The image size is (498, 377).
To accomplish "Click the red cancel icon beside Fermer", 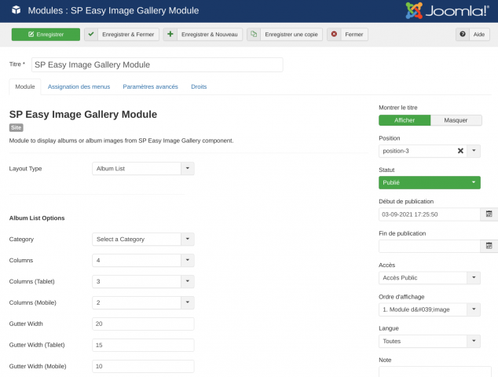I will (334, 34).
